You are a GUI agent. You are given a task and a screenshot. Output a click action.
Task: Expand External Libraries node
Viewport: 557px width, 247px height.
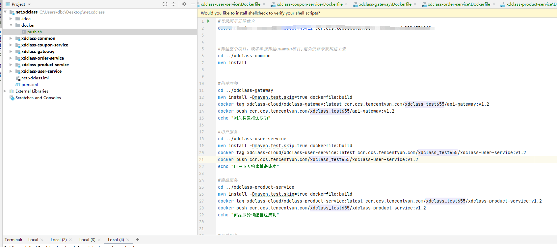(x=5, y=91)
